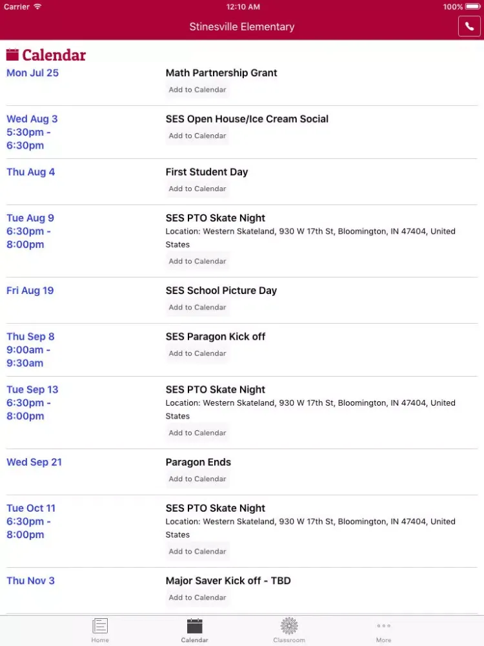Add Paragon Ends to calendar

(x=197, y=479)
